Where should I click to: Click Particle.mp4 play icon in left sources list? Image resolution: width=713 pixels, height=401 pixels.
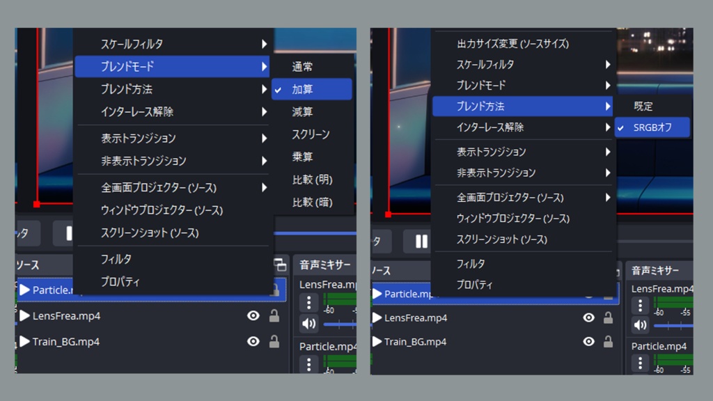click(24, 290)
